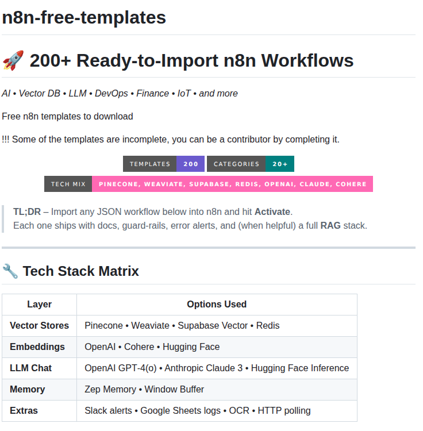The image size is (423, 431).
Task: Click the Layer column header
Action: [39, 304]
